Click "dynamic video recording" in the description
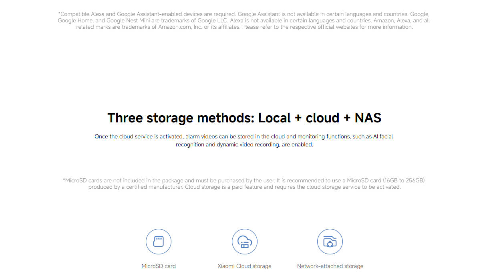Image resolution: width=489 pixels, height=280 pixels. (x=248, y=144)
